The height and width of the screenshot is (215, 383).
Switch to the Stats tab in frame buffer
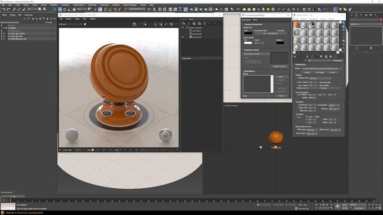tap(191, 19)
